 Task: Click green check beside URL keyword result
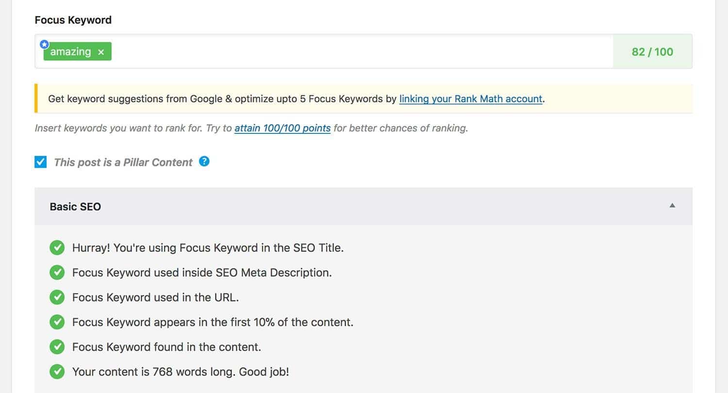tap(57, 297)
